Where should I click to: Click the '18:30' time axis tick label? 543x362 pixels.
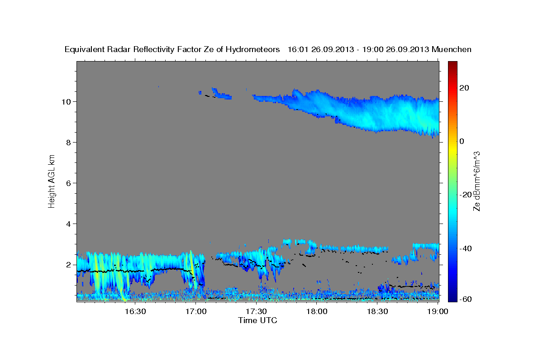[377, 311]
